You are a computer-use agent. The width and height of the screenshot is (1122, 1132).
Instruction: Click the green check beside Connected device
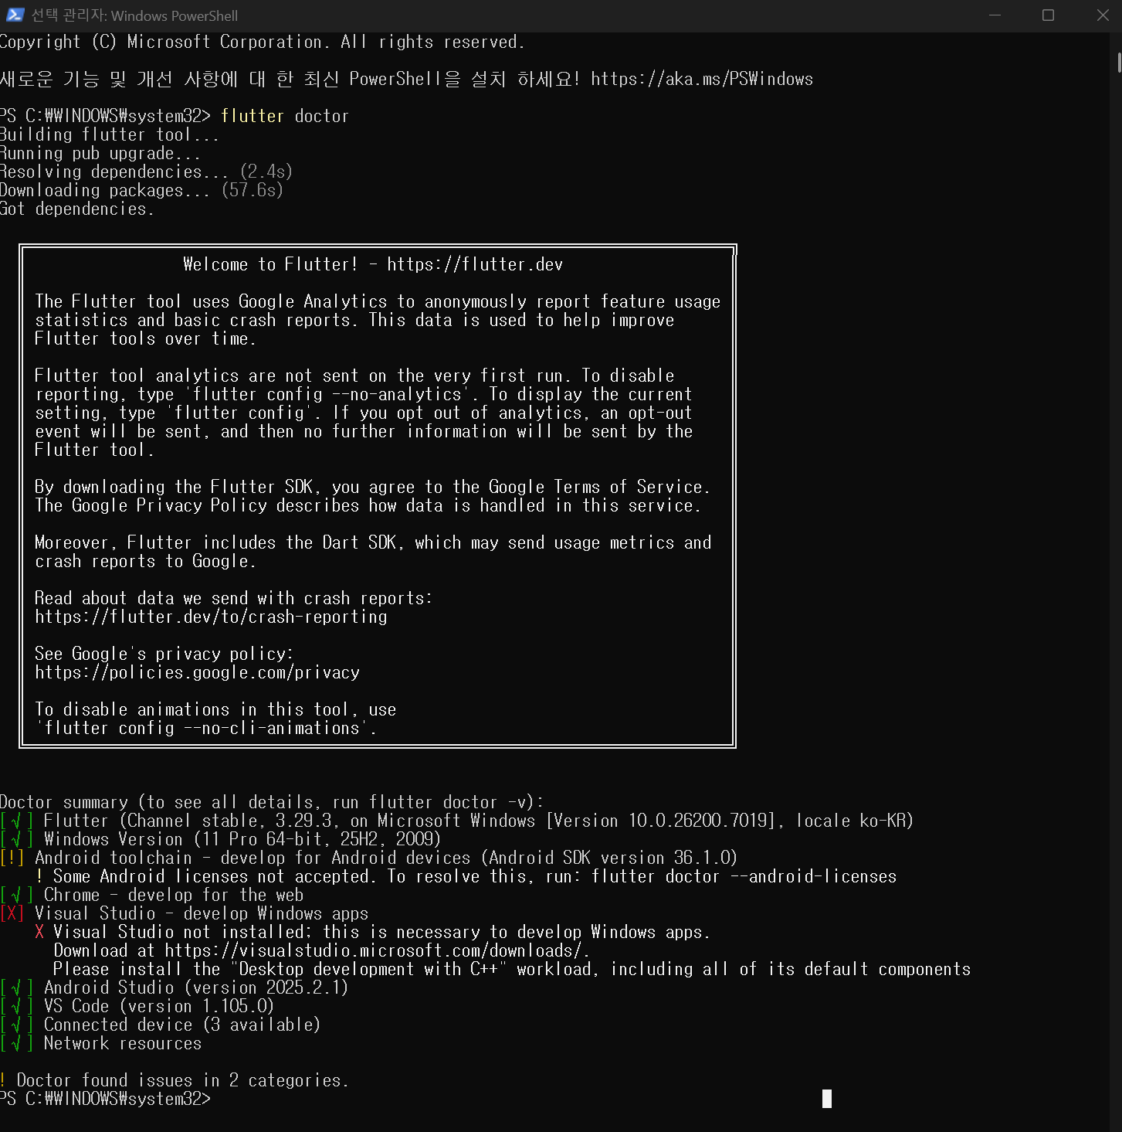click(16, 1025)
